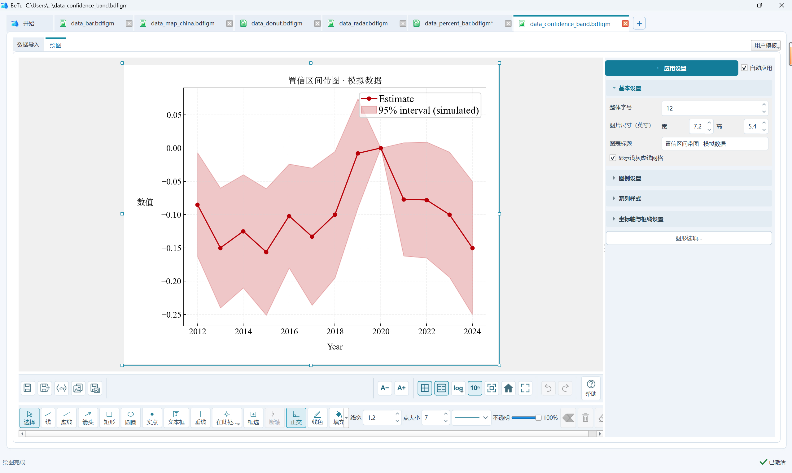Click the trash delete icon
Screen dimensions: 792x473
coord(585,418)
